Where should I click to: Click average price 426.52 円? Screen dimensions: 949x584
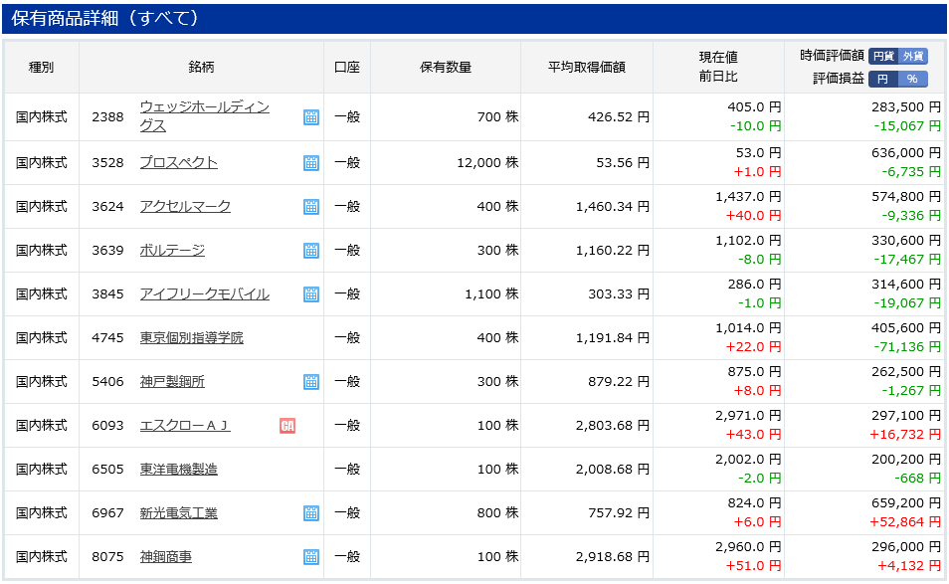coord(619,116)
